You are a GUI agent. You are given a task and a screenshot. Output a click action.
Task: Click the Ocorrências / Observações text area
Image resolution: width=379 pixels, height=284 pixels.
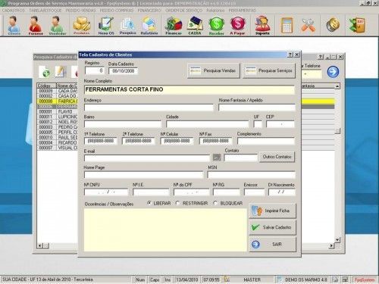(165, 229)
